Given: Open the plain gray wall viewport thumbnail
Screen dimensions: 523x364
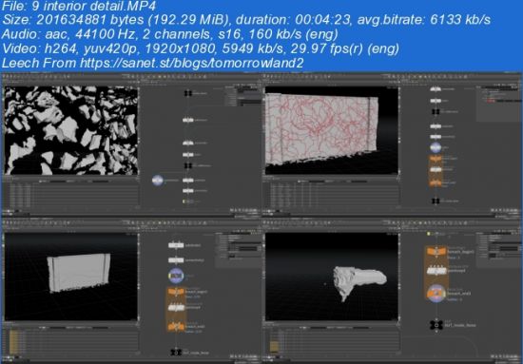Looking at the screenshot, I should [x=71, y=277].
